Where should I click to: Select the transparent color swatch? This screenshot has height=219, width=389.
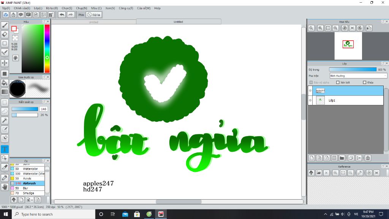tap(15, 38)
